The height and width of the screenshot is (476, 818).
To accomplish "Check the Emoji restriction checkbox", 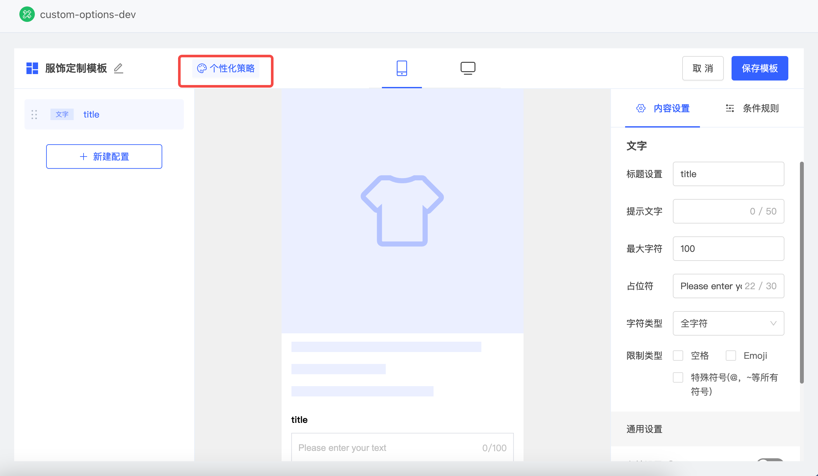I will (731, 356).
